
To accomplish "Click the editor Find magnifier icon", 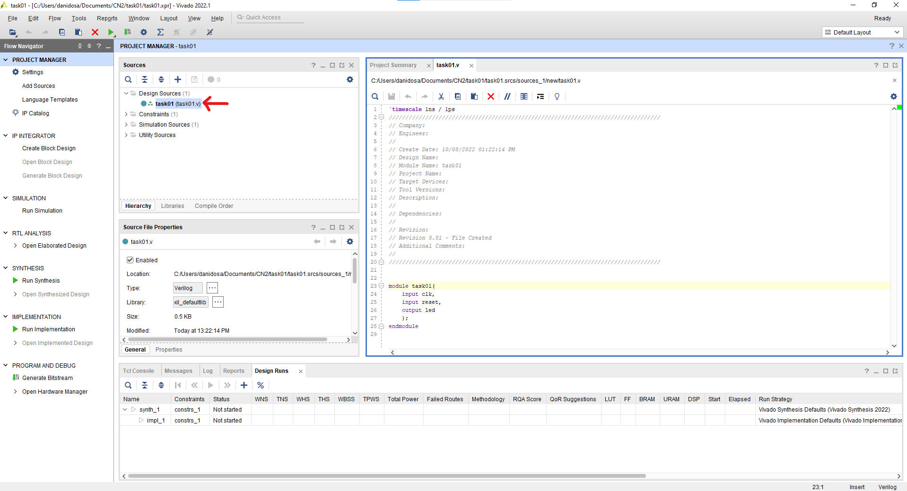I will 375,96.
